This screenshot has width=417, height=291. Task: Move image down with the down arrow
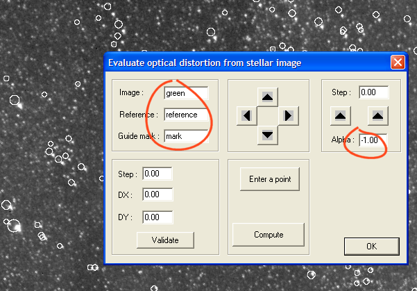[268, 135]
